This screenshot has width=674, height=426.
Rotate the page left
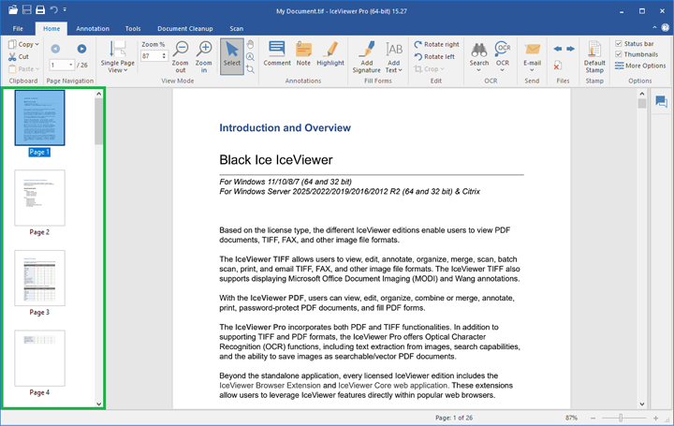coord(434,57)
